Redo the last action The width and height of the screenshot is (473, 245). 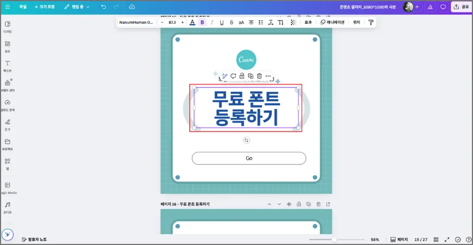[116, 7]
